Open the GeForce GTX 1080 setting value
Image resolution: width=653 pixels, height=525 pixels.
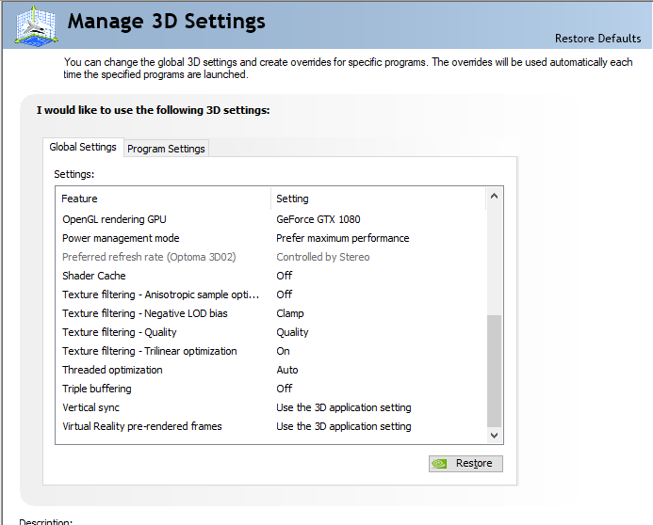318,219
